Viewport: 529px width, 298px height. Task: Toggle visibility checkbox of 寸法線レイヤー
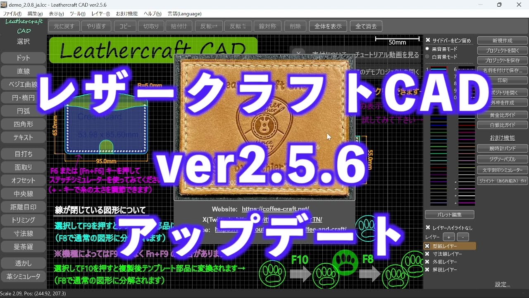tap(427, 254)
